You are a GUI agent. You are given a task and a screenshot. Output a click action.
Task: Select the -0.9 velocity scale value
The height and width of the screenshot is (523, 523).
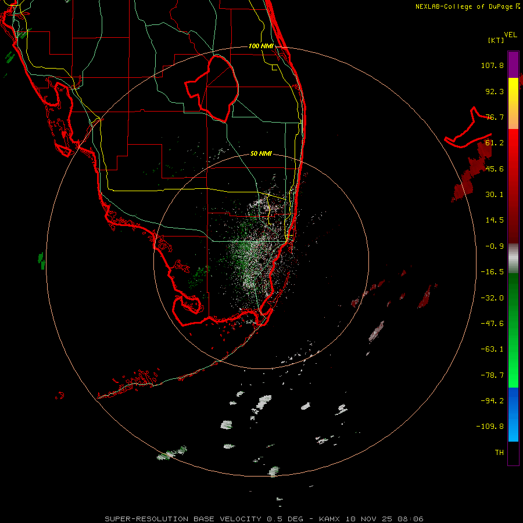(495, 246)
